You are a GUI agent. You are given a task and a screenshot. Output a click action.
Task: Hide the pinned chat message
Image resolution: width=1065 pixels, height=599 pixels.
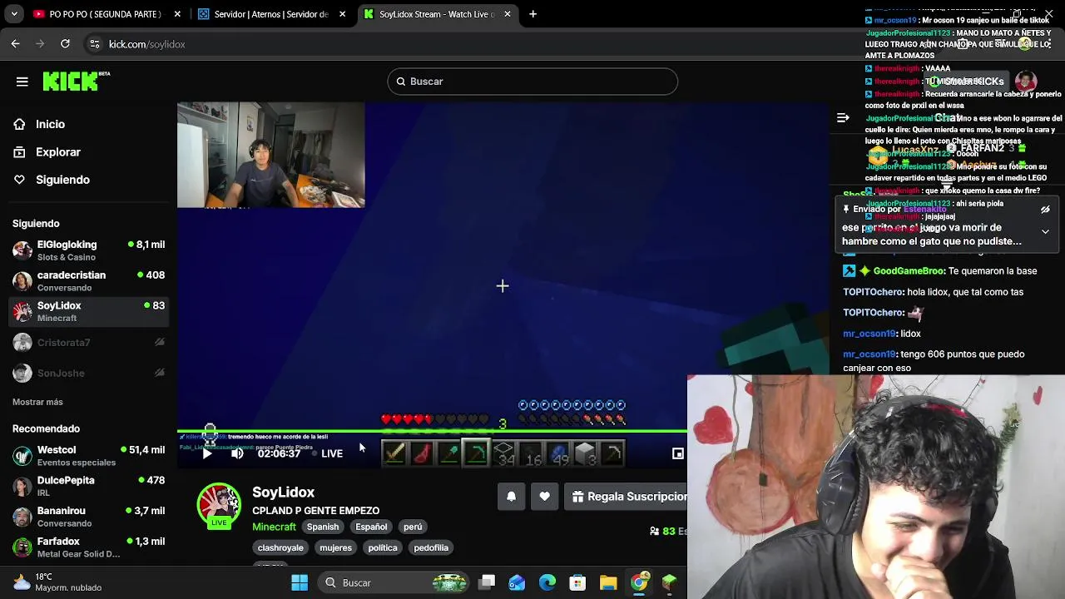[1045, 210]
